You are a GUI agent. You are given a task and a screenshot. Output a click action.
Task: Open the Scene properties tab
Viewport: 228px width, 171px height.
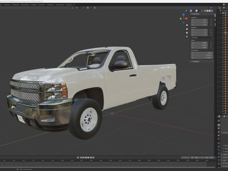coord(218,135)
